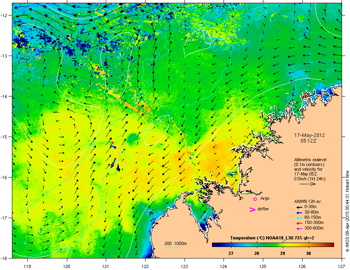Click the 'Argo' legend label
Viewport: 350px width, 270px height.
pyautogui.click(x=265, y=198)
